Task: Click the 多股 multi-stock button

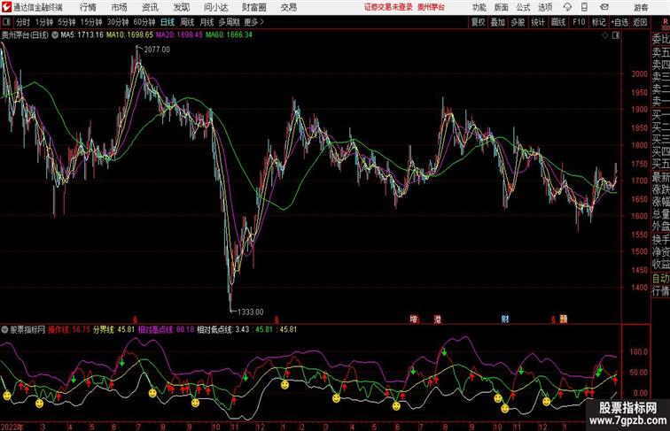Action: click(518, 22)
